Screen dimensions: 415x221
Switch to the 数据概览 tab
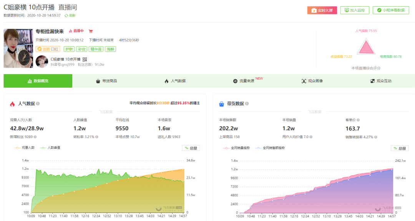(38, 81)
